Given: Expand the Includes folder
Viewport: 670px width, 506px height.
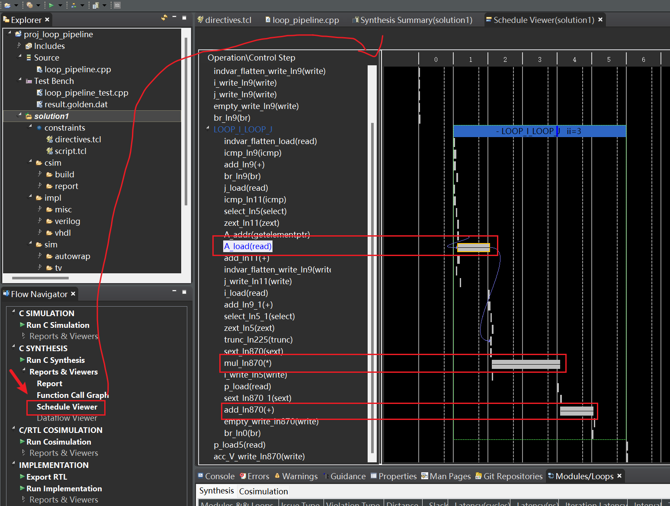Looking at the screenshot, I should [x=19, y=45].
